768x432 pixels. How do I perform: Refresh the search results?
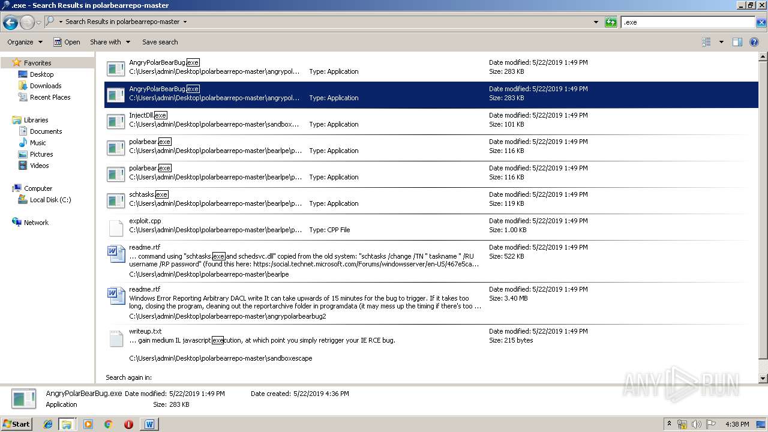click(611, 22)
